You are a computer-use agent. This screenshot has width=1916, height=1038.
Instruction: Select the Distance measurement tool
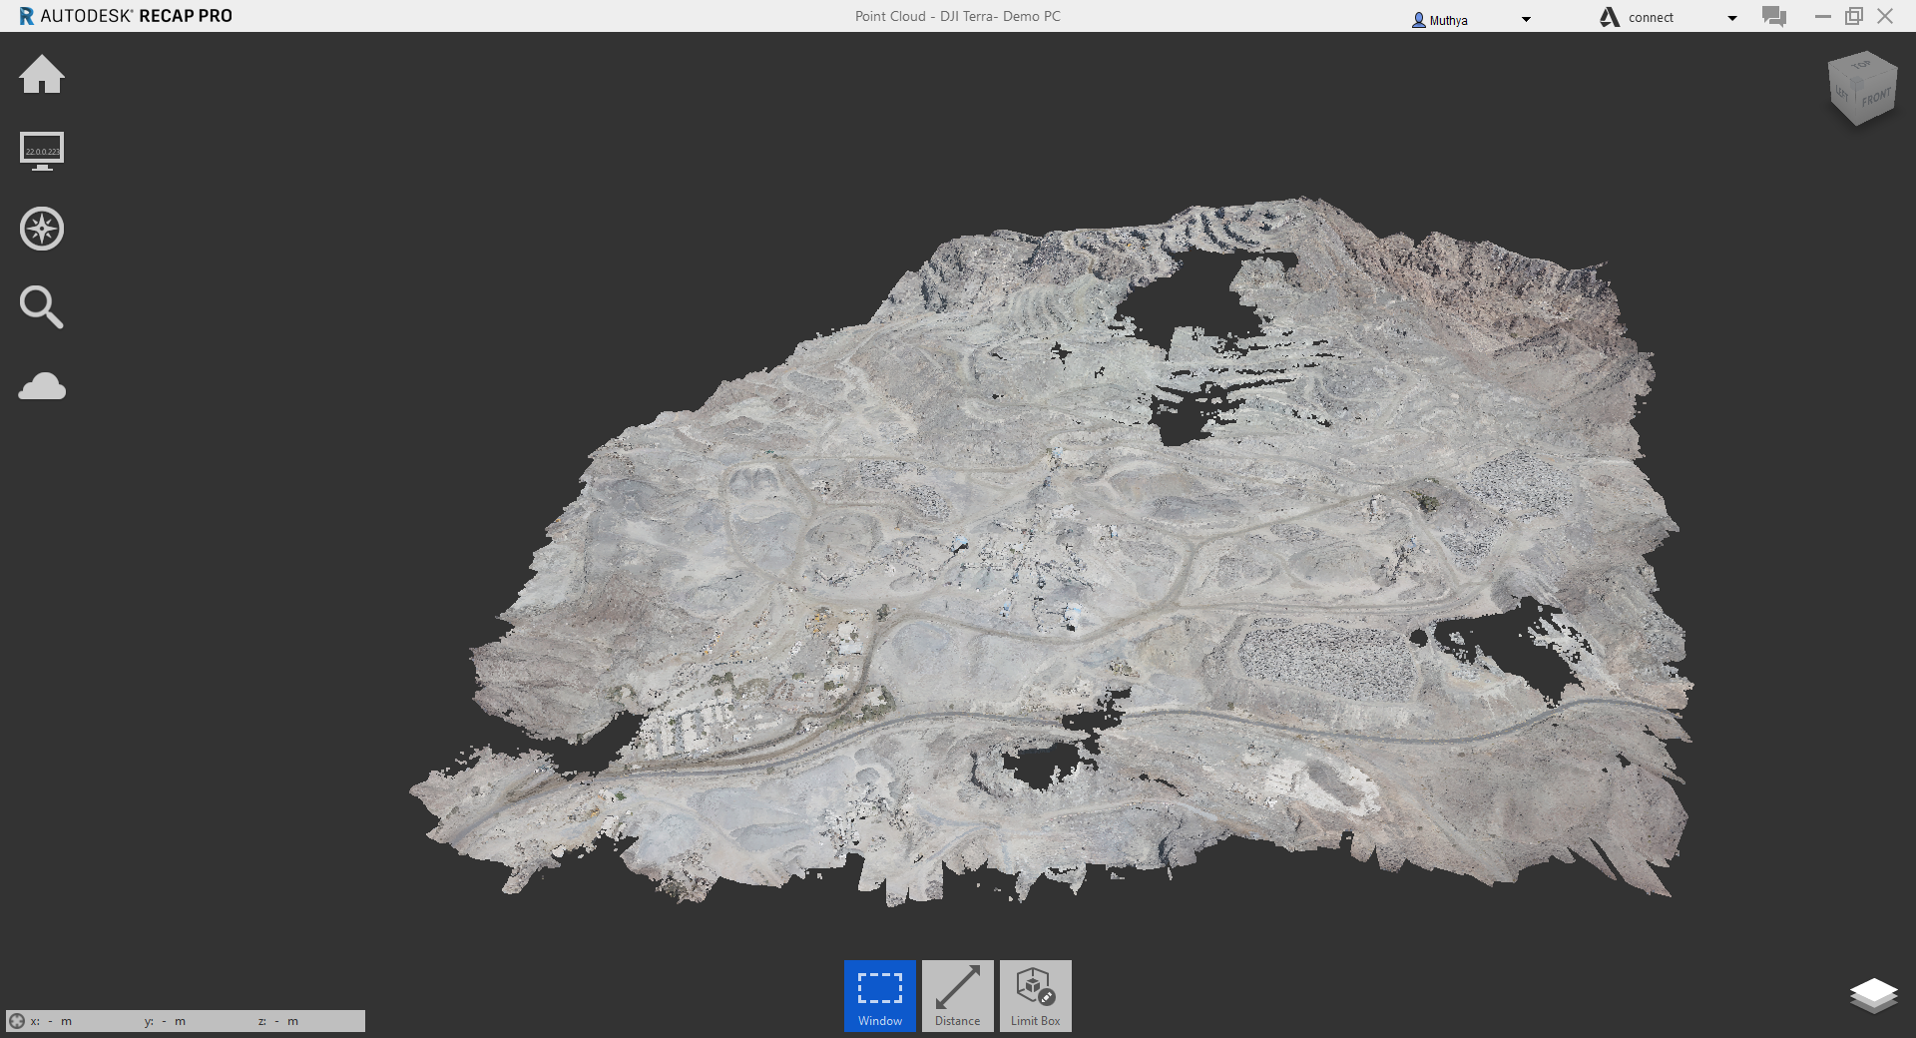pyautogui.click(x=957, y=995)
